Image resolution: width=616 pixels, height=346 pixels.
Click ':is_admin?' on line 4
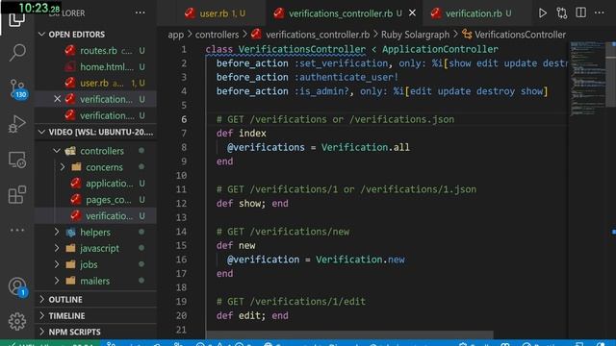click(x=321, y=91)
